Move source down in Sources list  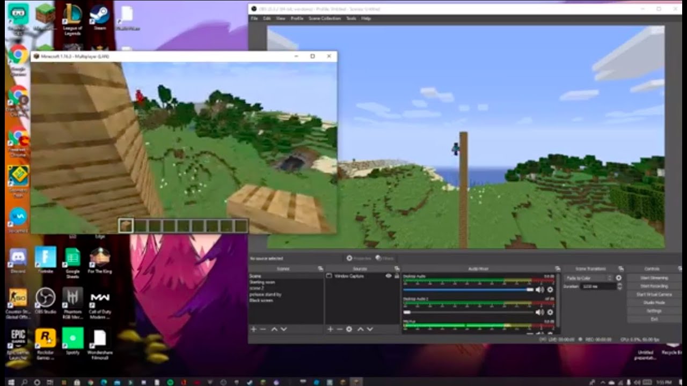[370, 329]
